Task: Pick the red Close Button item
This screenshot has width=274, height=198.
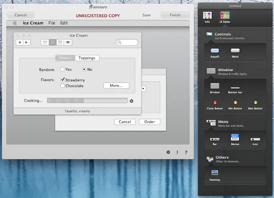Action: 215,105
